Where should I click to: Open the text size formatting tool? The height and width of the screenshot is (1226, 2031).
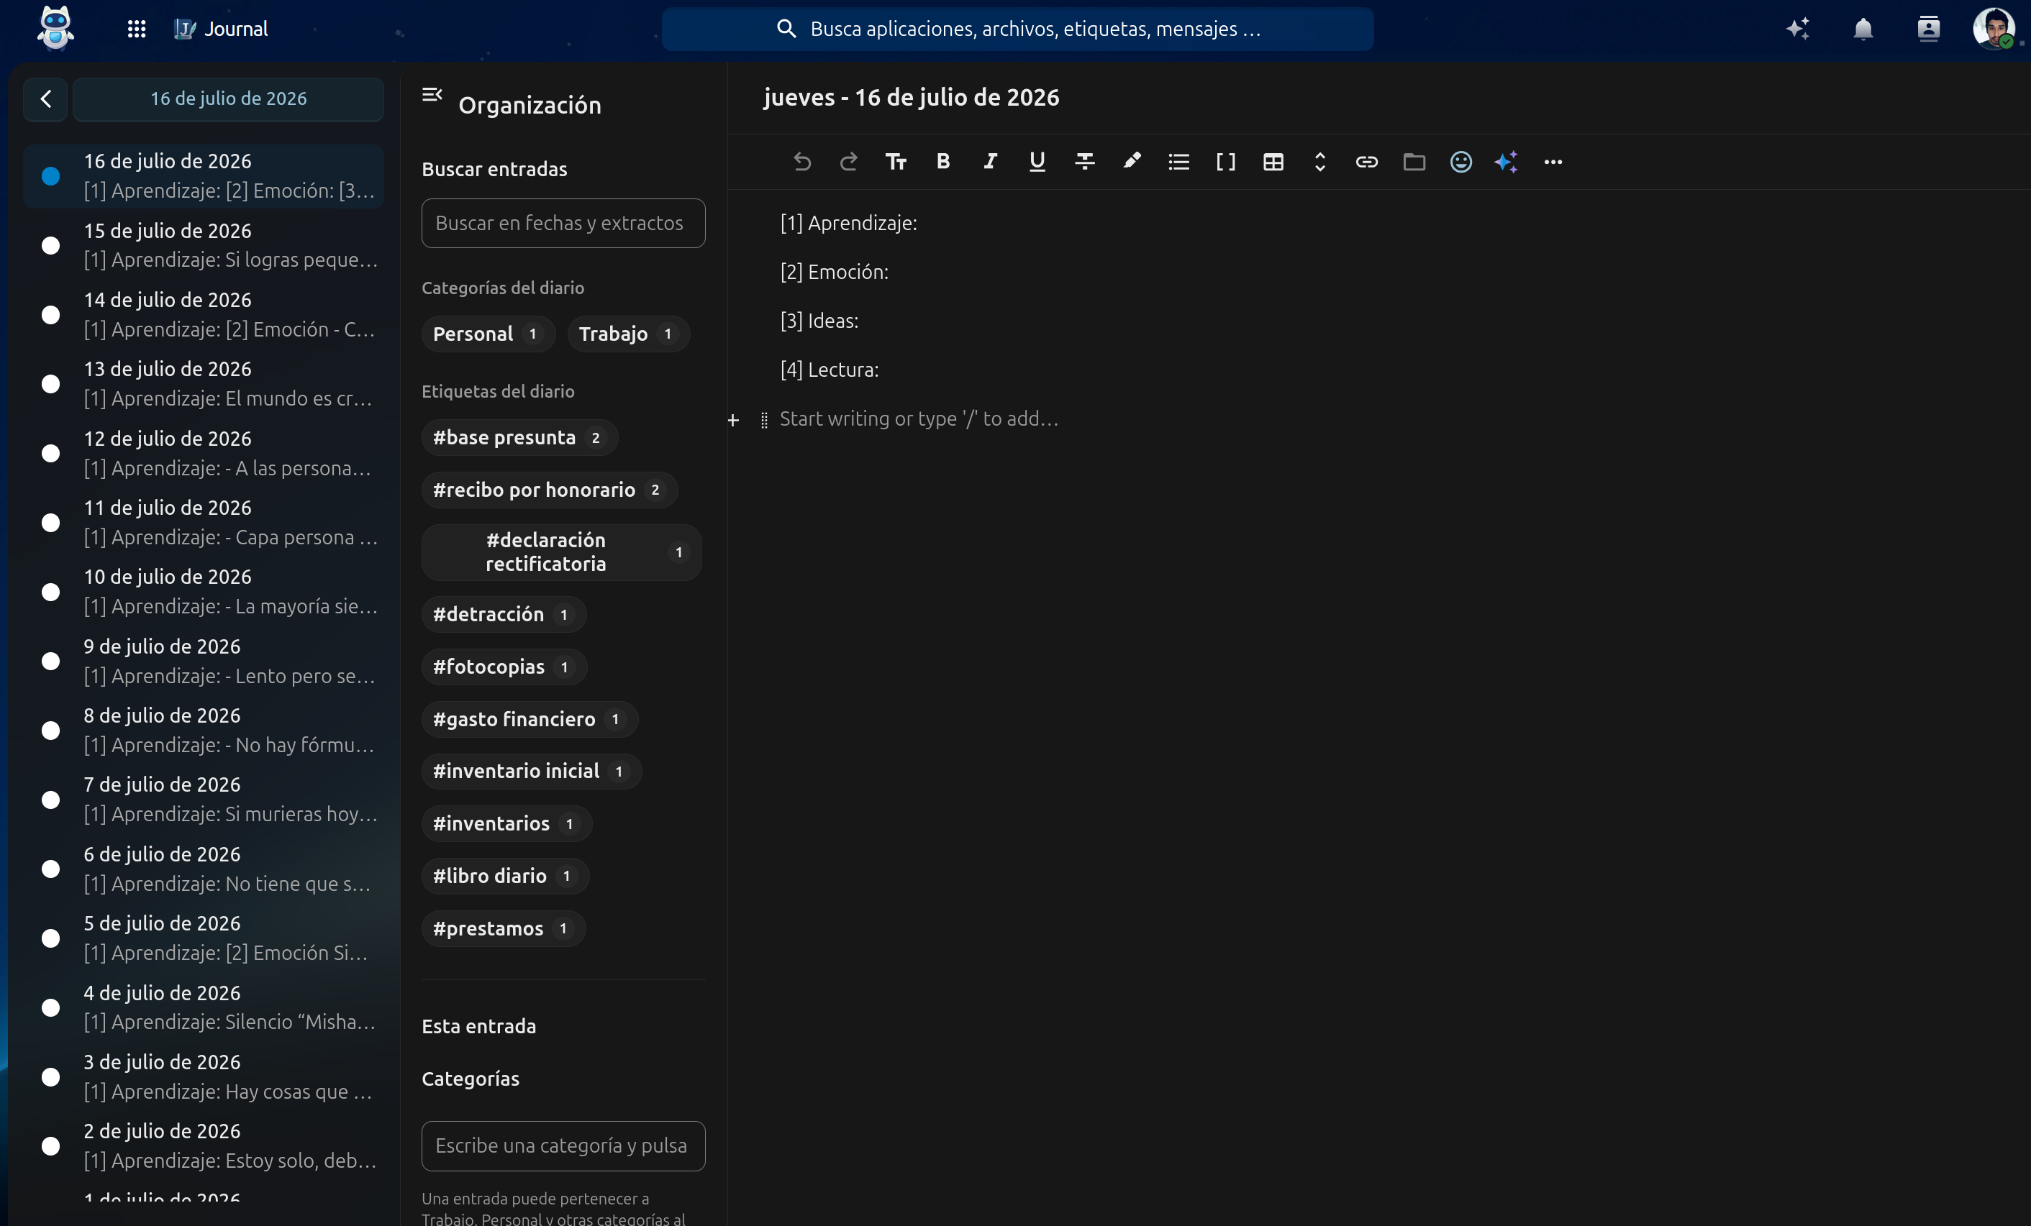[x=896, y=162]
